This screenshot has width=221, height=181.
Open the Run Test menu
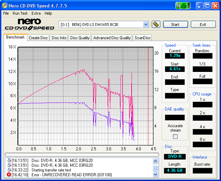coord(20,13)
